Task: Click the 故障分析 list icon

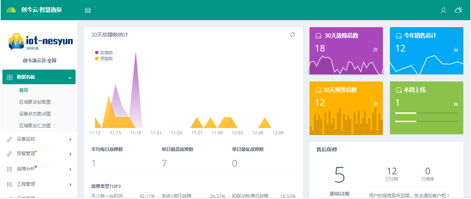Action: [x=10, y=169]
